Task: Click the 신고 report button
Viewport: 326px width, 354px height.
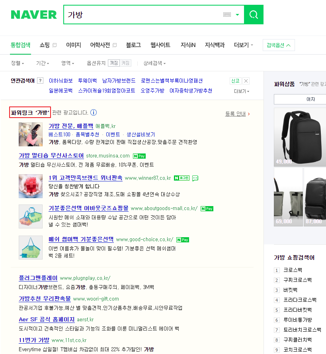Action: [235, 81]
